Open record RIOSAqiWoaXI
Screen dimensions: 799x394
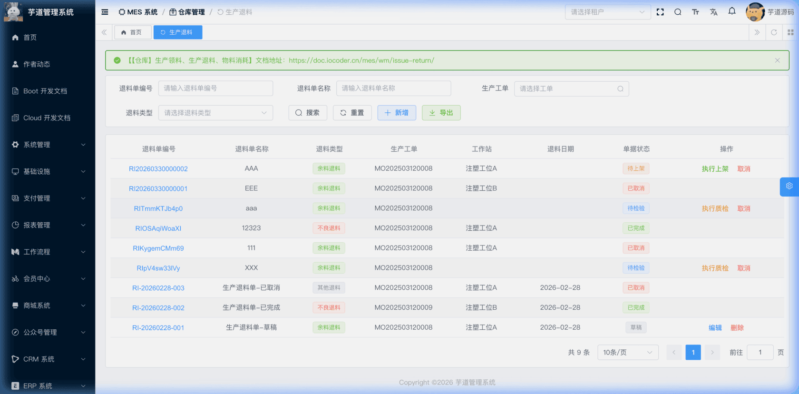(x=158, y=228)
